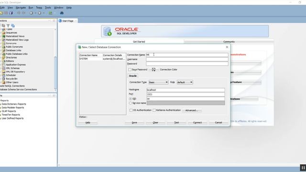The height and width of the screenshot is (172, 306).
Task: Select the Oracle tab in dialog
Action: pyautogui.click(x=133, y=75)
